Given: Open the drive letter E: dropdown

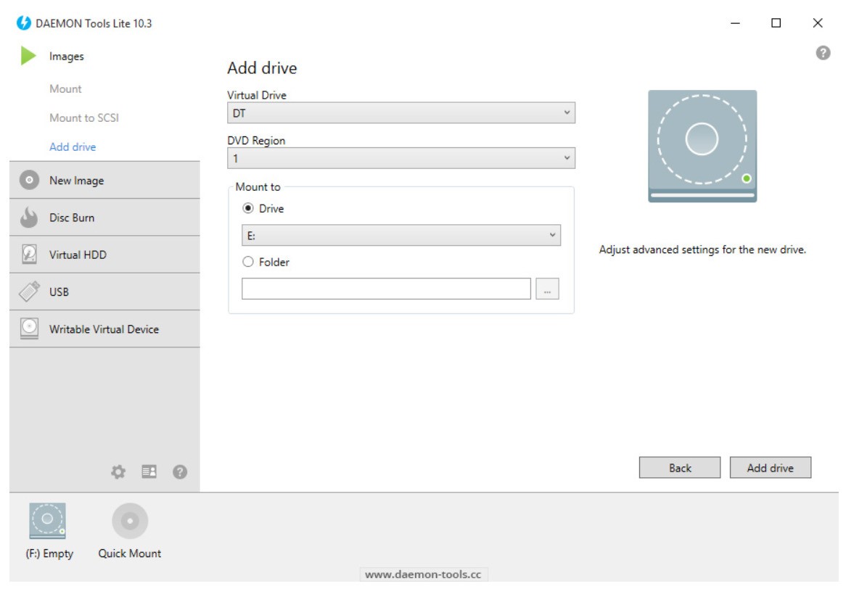Looking at the screenshot, I should (401, 236).
